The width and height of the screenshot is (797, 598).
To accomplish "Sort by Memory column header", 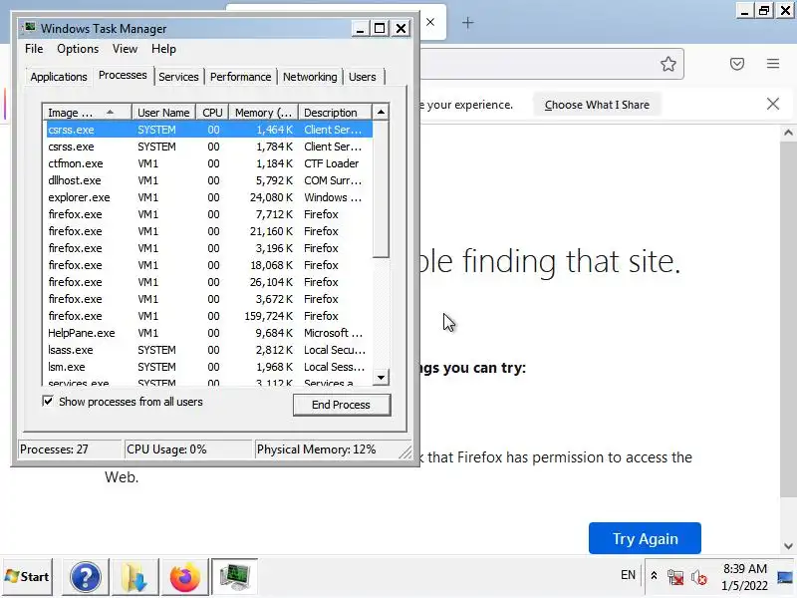I will click(x=263, y=112).
